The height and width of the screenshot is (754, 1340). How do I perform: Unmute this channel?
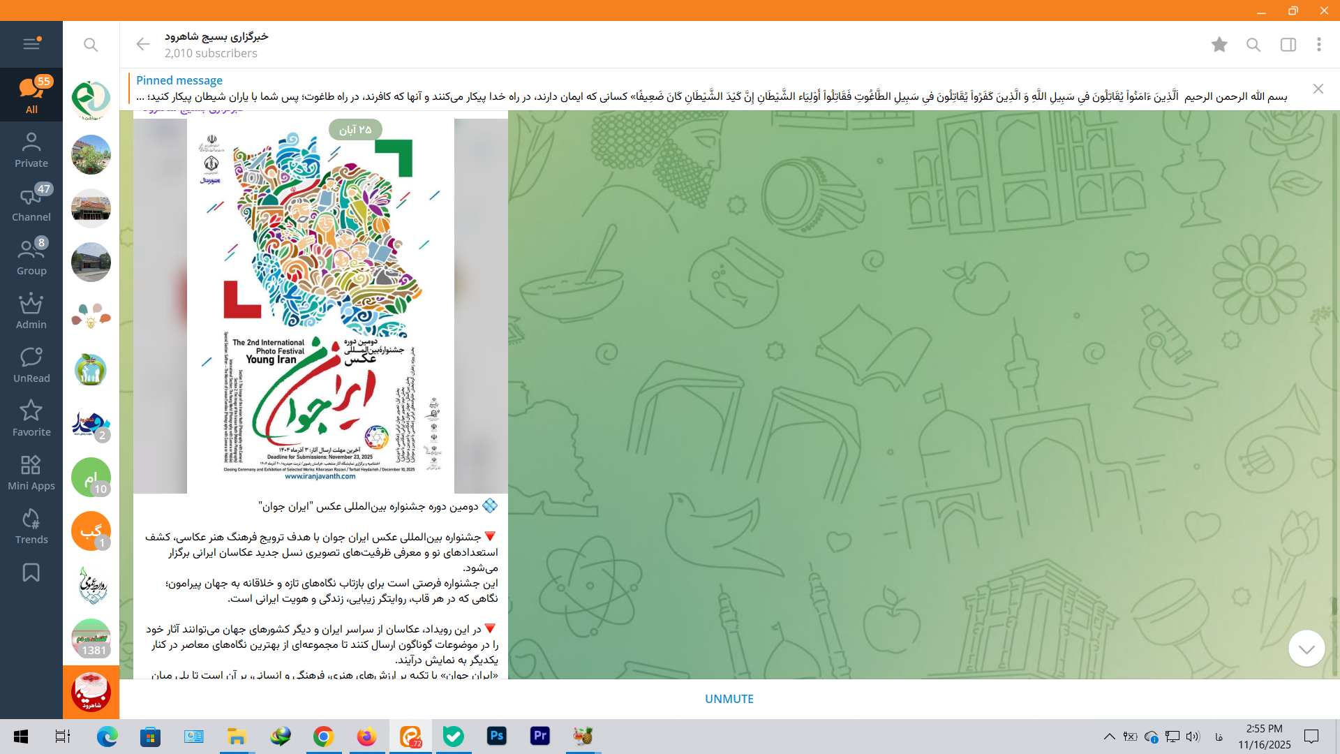point(729,699)
